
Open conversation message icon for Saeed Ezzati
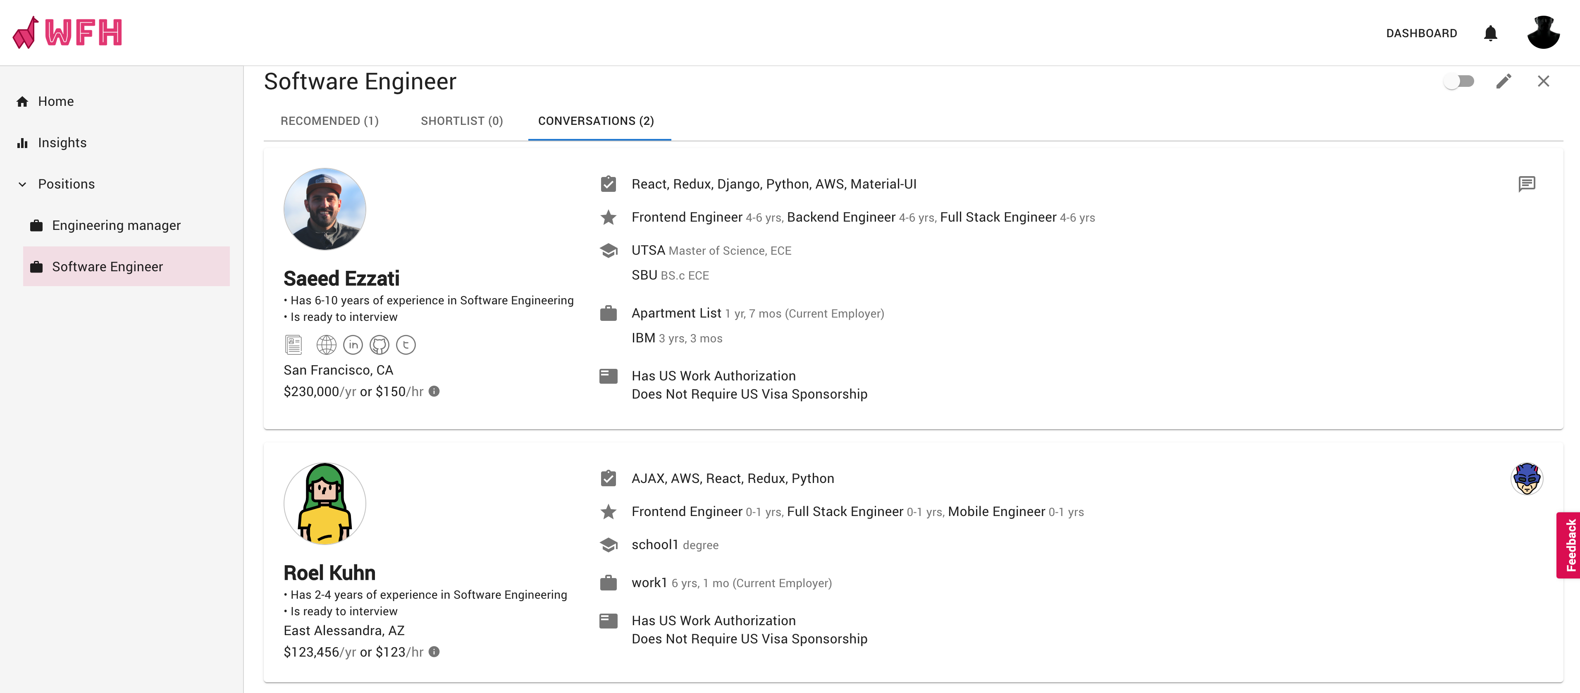[x=1527, y=184]
